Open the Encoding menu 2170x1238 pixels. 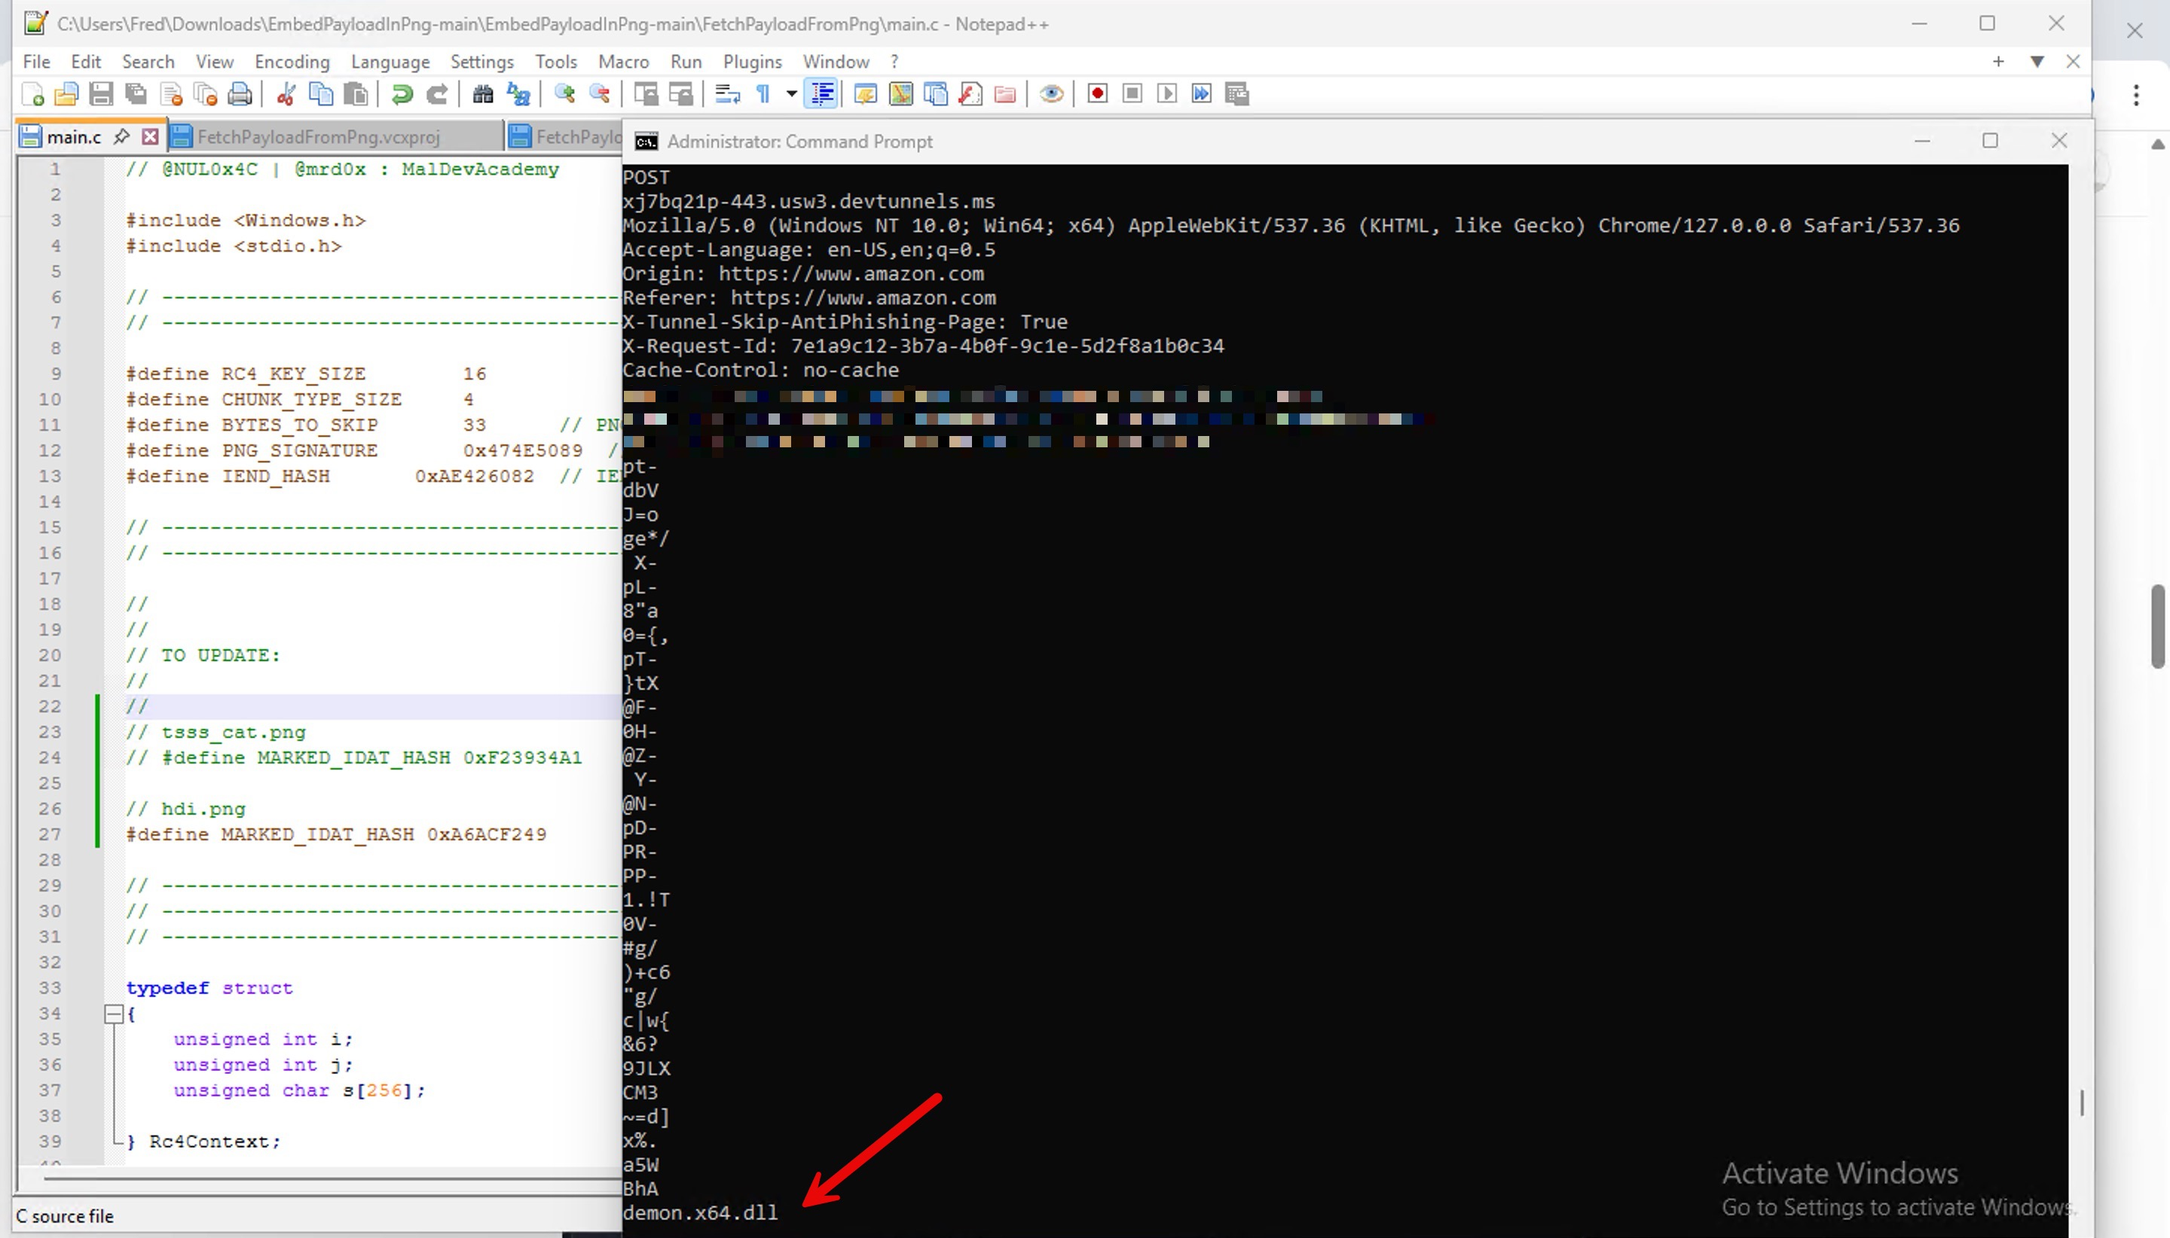[292, 61]
